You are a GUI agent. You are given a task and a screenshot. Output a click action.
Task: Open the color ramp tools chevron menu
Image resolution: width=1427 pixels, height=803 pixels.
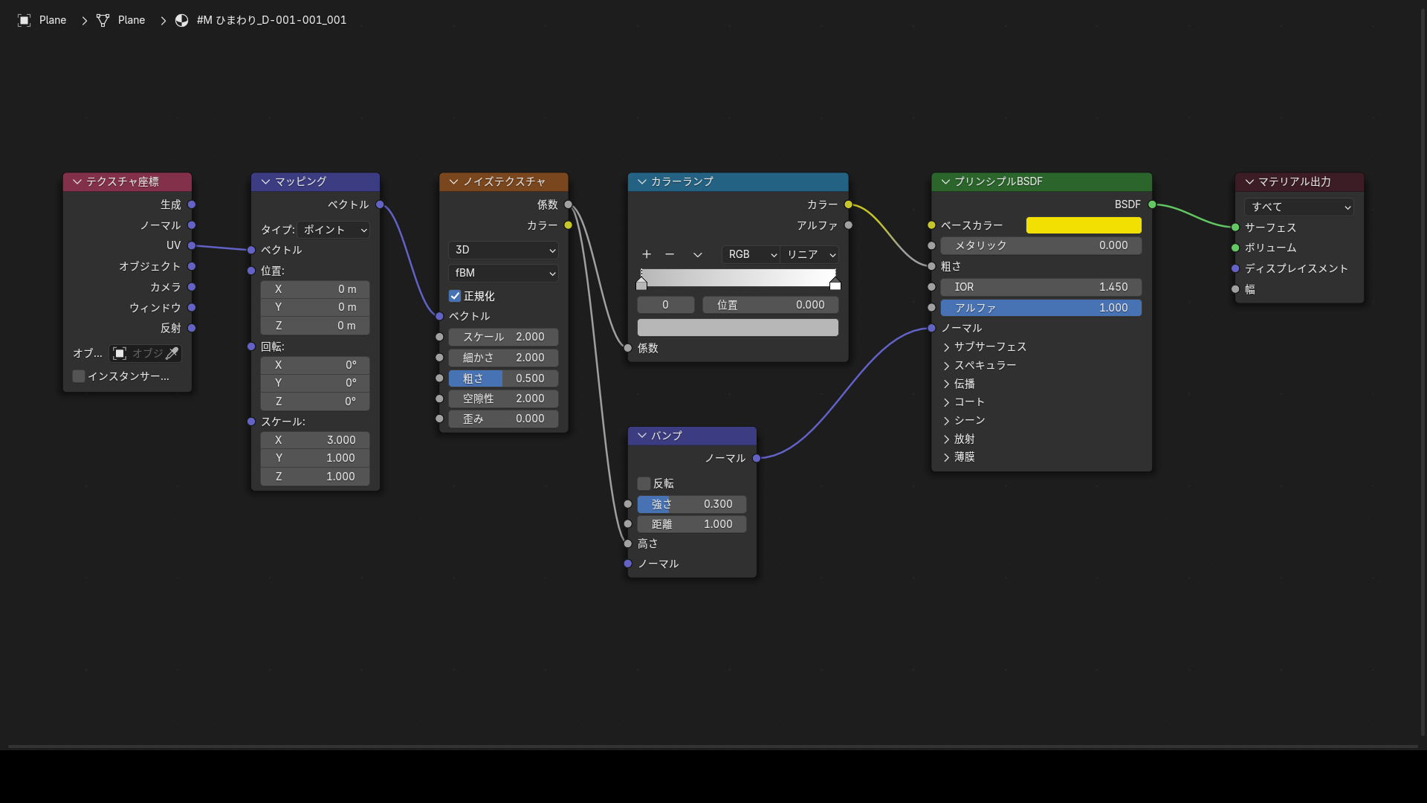[697, 254]
